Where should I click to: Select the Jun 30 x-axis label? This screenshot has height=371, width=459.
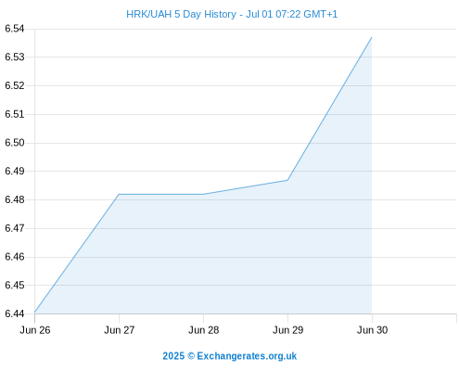pyautogui.click(x=372, y=330)
